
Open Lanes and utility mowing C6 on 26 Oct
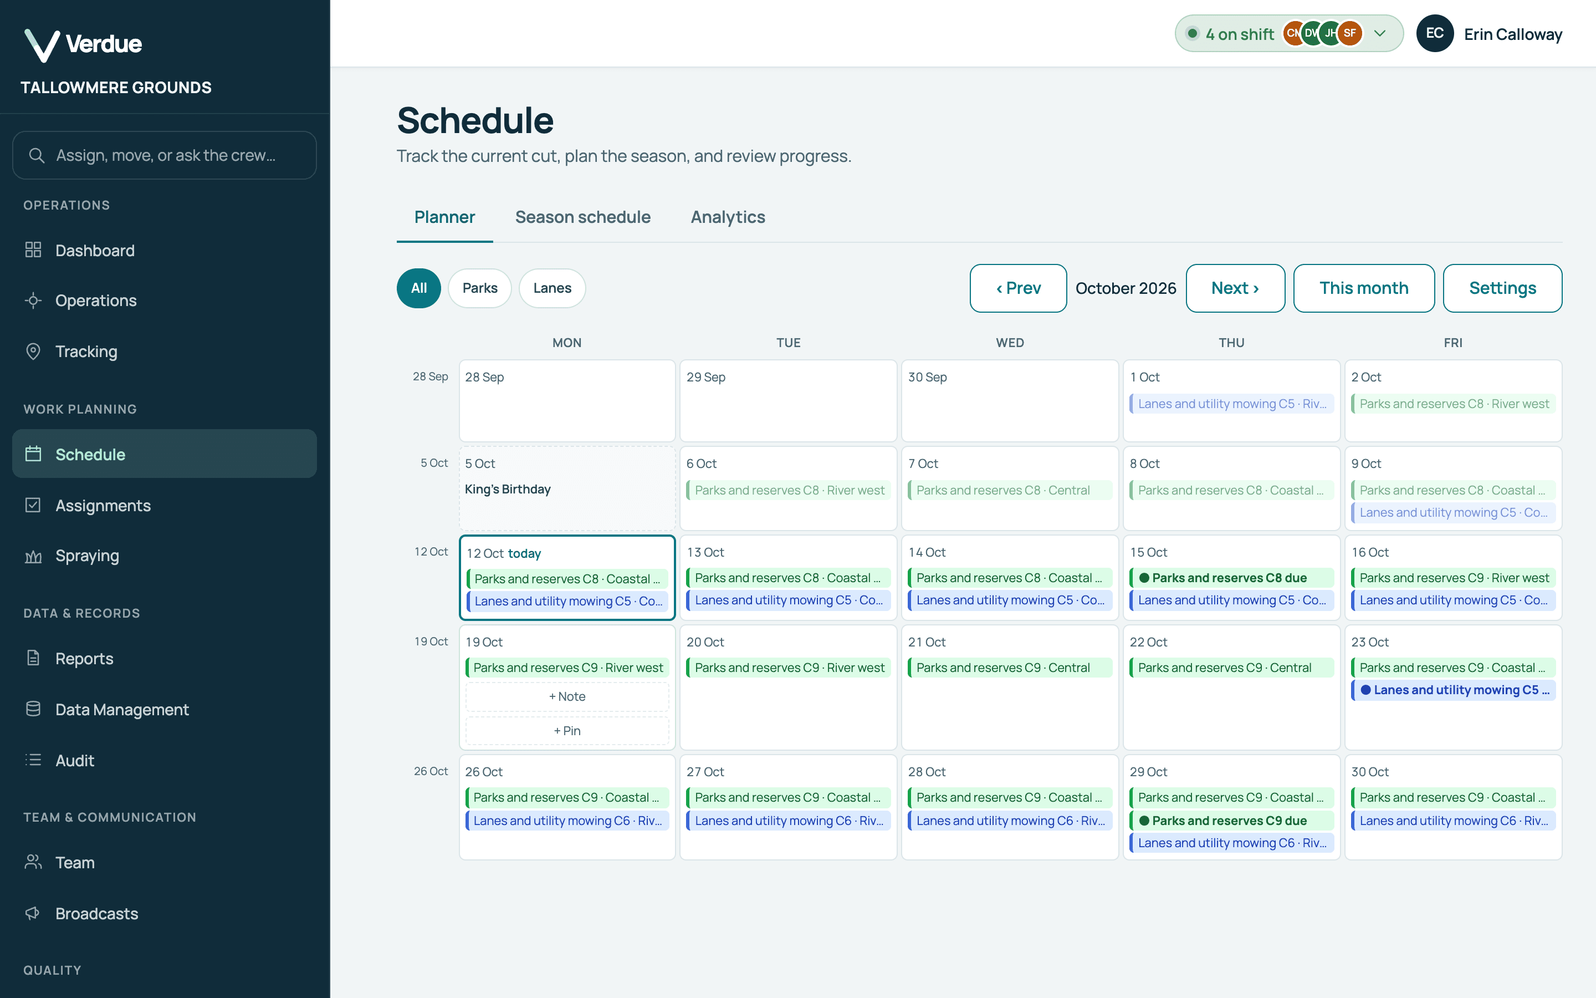click(x=567, y=821)
